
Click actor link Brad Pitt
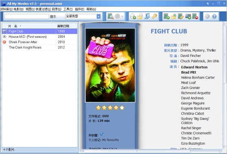pyautogui.click(x=188, y=72)
